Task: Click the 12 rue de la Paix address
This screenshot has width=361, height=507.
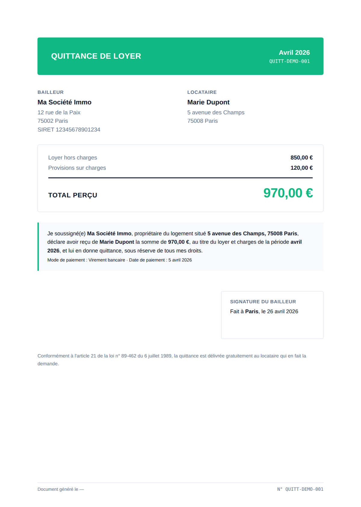Action: 59,113
